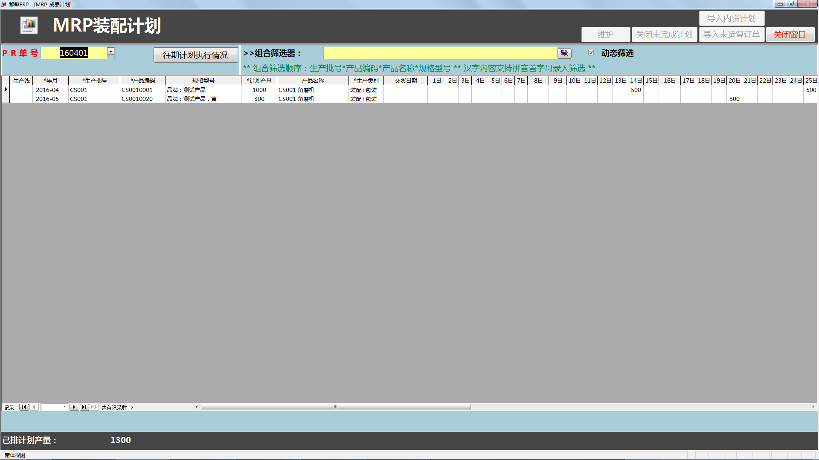Viewport: 819px width, 460px height.
Task: Click the CS0010001 product code cell
Action: point(142,90)
